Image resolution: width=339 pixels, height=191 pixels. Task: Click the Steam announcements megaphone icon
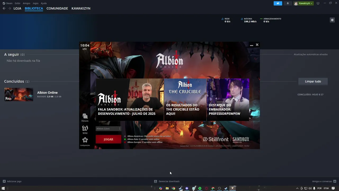[278, 3]
